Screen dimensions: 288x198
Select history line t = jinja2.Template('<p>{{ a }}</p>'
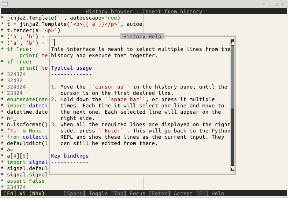[x=75, y=24]
